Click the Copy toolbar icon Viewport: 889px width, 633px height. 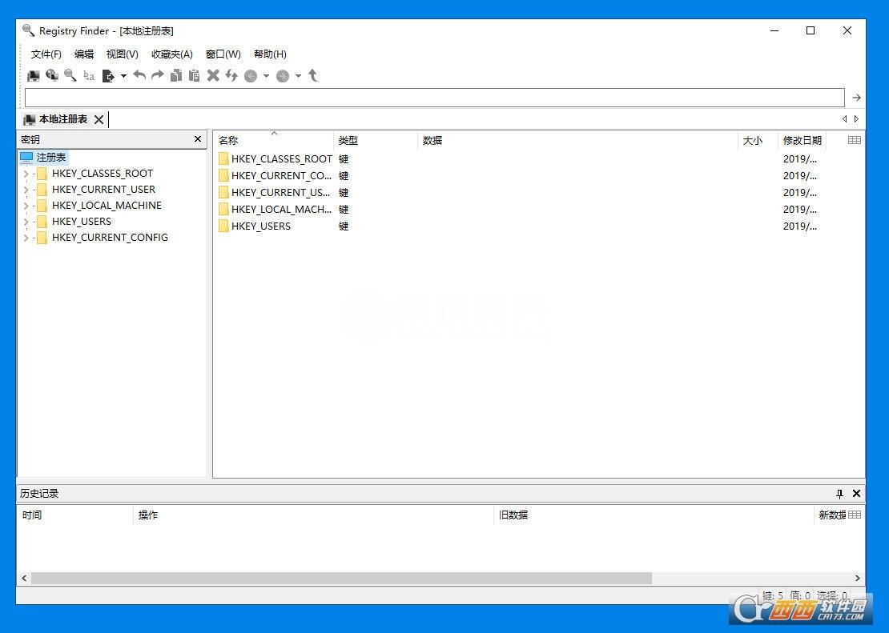[176, 75]
